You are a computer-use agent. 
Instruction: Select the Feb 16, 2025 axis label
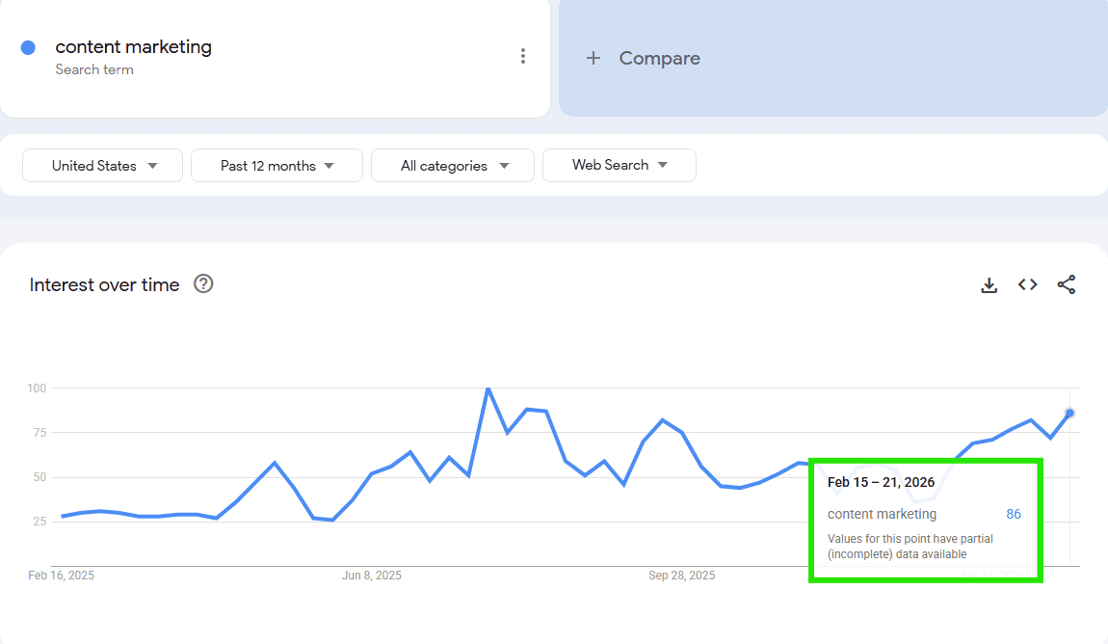(62, 576)
